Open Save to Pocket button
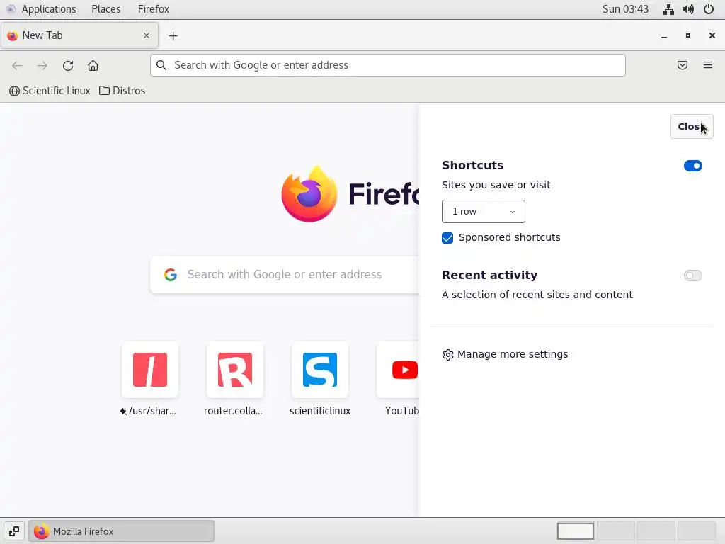The width and height of the screenshot is (725, 544). pyautogui.click(x=683, y=65)
